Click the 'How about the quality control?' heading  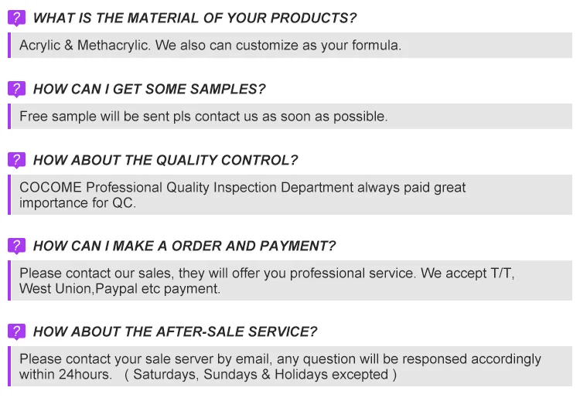(x=165, y=160)
